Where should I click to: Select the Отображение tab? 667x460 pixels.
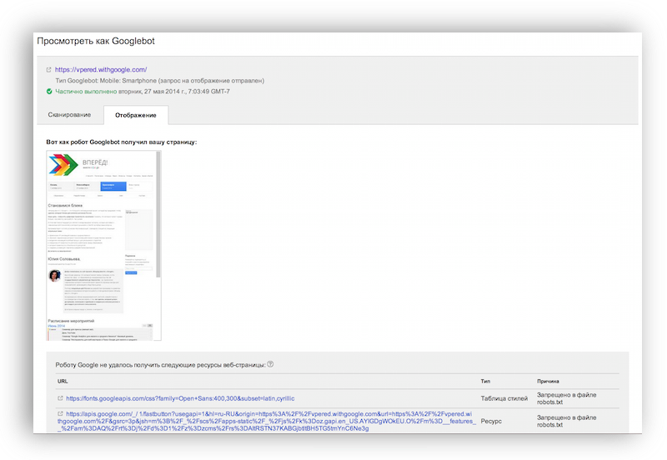point(136,115)
